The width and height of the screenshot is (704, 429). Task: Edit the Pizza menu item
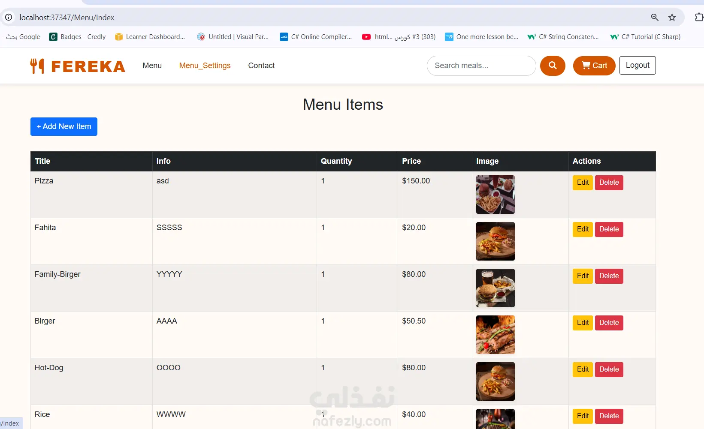tap(583, 183)
